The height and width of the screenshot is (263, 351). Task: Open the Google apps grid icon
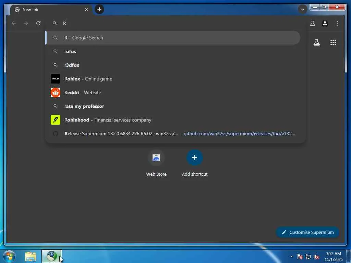tap(333, 42)
